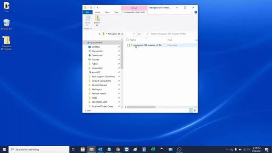This screenshot has width=272, height=153.
Task: Open Task View on the taskbar
Action: (x=74, y=149)
